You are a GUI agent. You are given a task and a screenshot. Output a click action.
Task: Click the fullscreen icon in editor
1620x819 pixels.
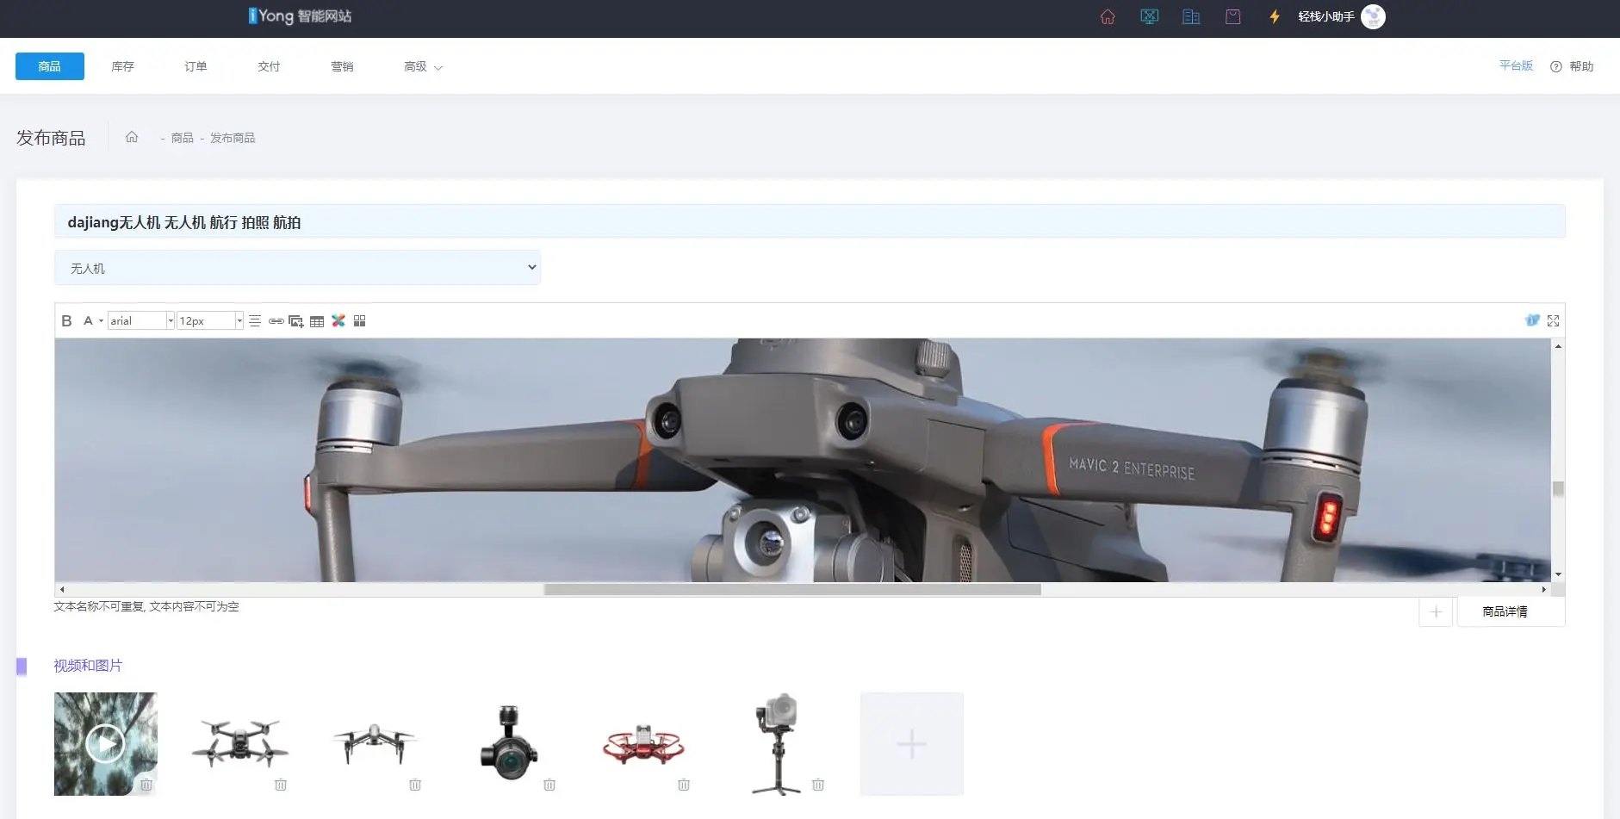[x=1553, y=320]
